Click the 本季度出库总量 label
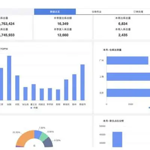 (63, 18)
